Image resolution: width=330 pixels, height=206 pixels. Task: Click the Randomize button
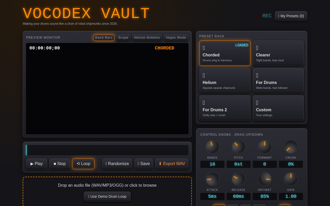coord(117,164)
